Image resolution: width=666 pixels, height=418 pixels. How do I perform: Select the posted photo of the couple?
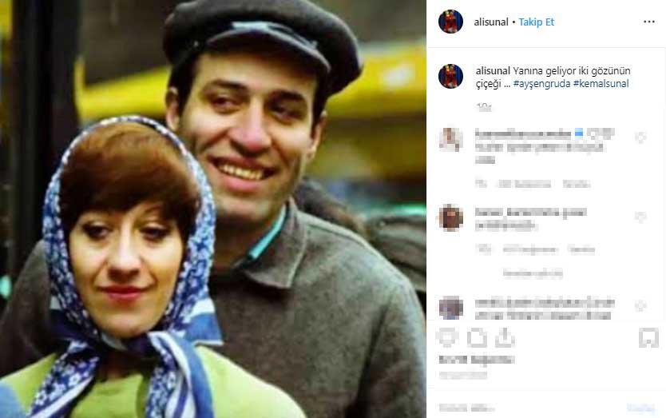pyautogui.click(x=212, y=209)
